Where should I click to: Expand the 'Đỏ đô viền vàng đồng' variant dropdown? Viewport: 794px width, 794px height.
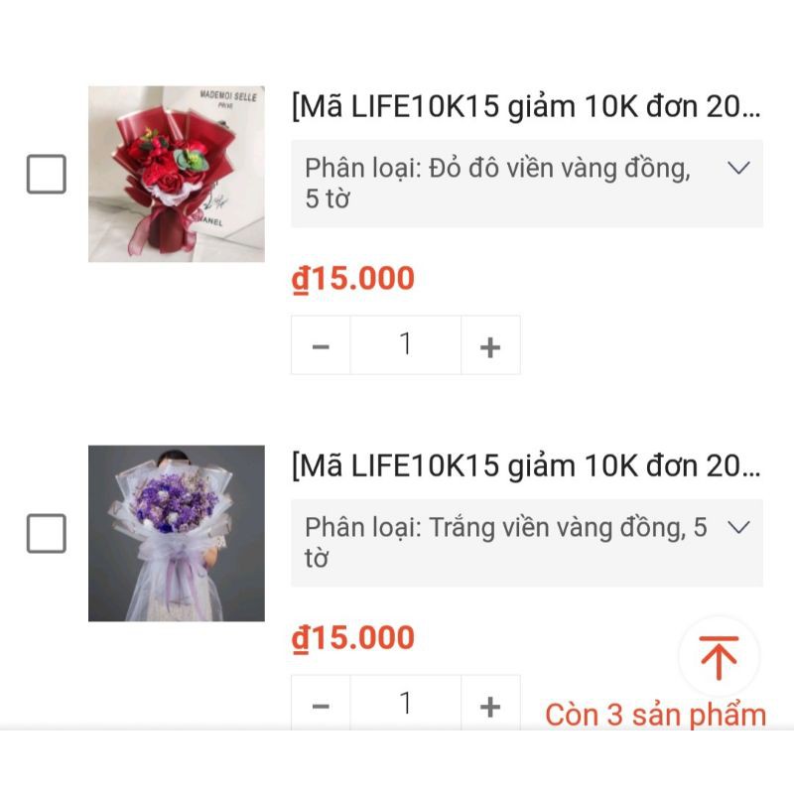click(x=526, y=184)
